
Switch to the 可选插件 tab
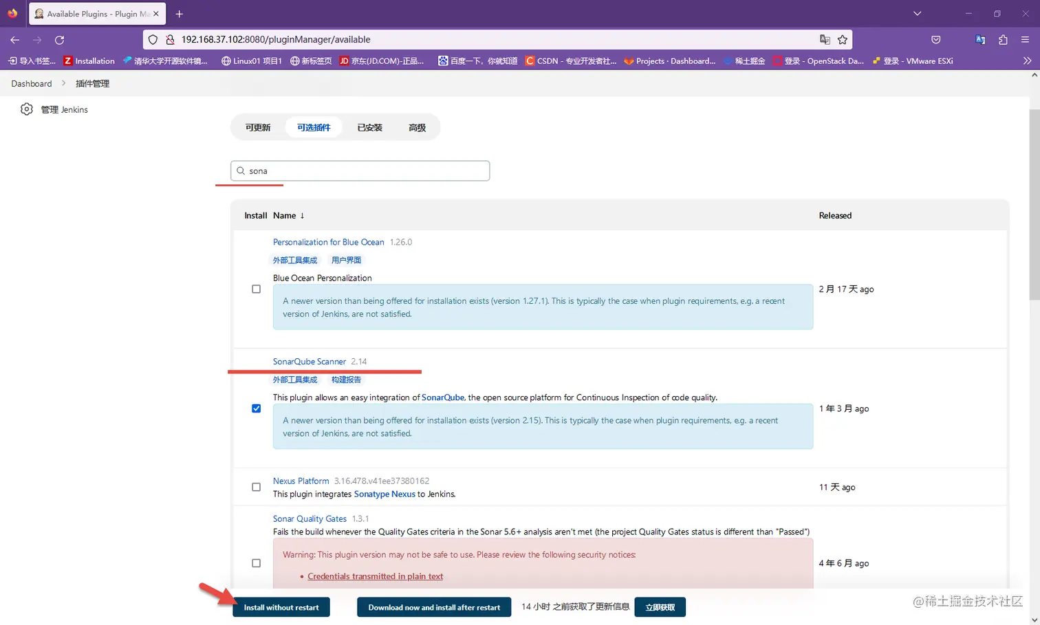point(314,127)
